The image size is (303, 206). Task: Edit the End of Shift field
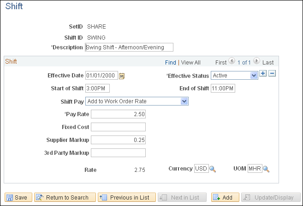click(223, 88)
